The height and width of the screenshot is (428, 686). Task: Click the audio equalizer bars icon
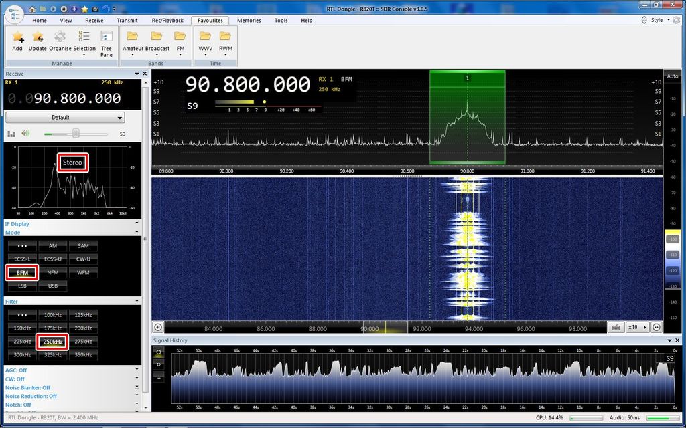point(12,134)
